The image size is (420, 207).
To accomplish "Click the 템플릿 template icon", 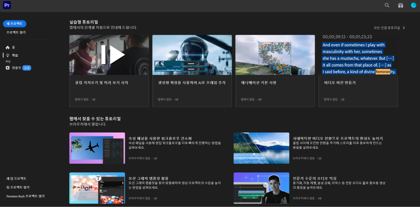I will pyautogui.click(x=7, y=68).
